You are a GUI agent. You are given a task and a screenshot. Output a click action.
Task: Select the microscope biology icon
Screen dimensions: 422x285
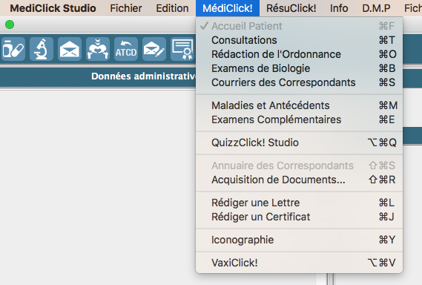[42, 49]
